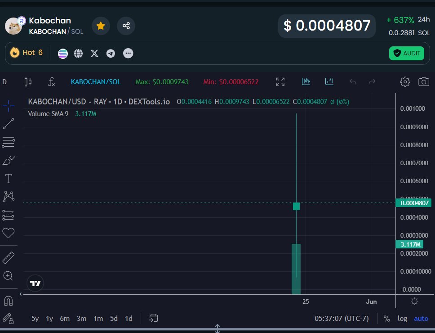Select the crosshair cursor tool
The height and width of the screenshot is (333, 435).
9,106
